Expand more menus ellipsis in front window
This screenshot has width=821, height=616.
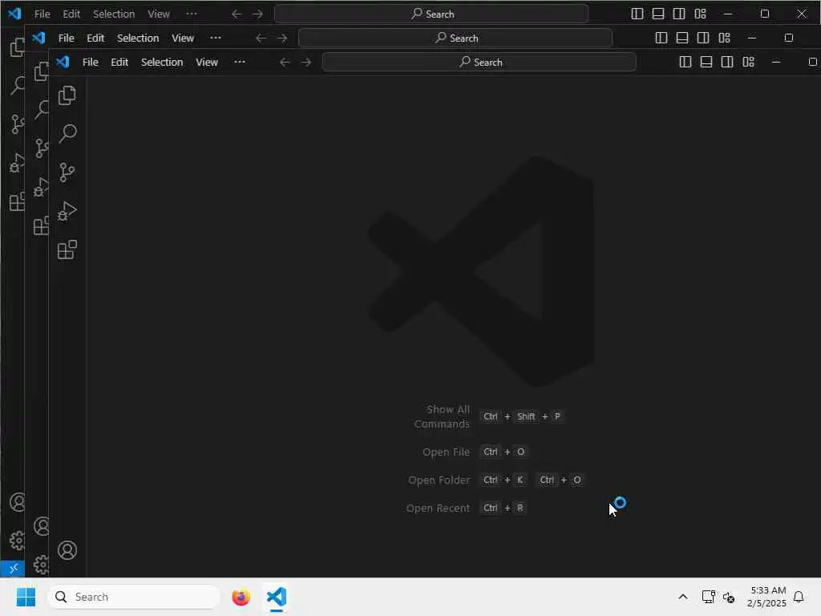point(240,62)
